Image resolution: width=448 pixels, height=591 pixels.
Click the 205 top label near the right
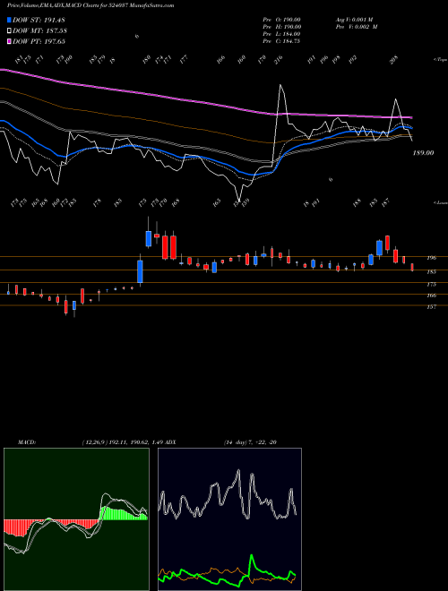click(x=393, y=60)
